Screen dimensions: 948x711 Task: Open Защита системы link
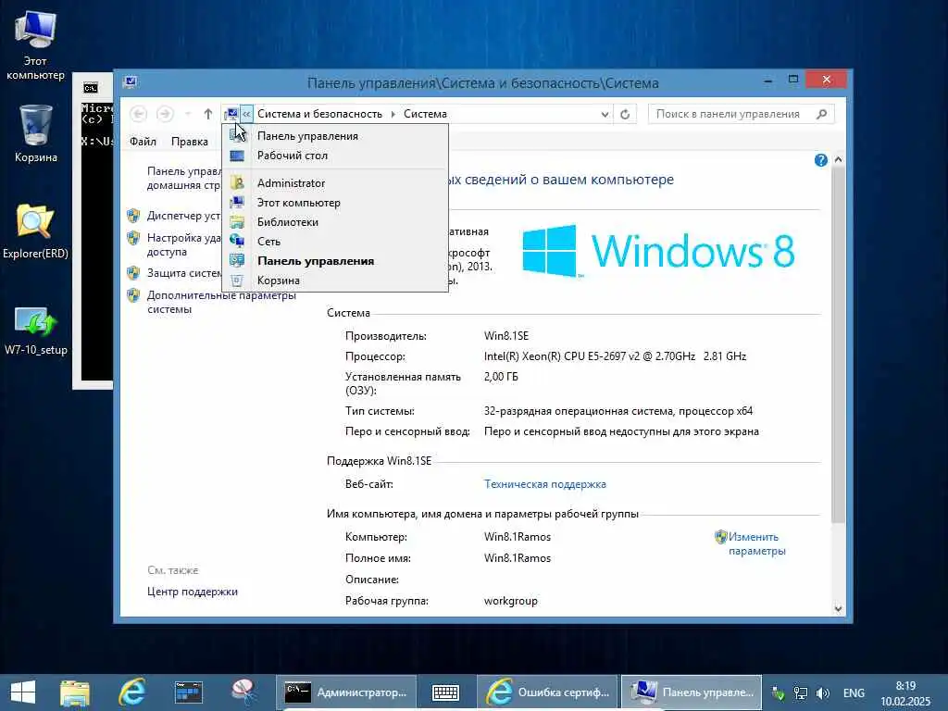[184, 273]
